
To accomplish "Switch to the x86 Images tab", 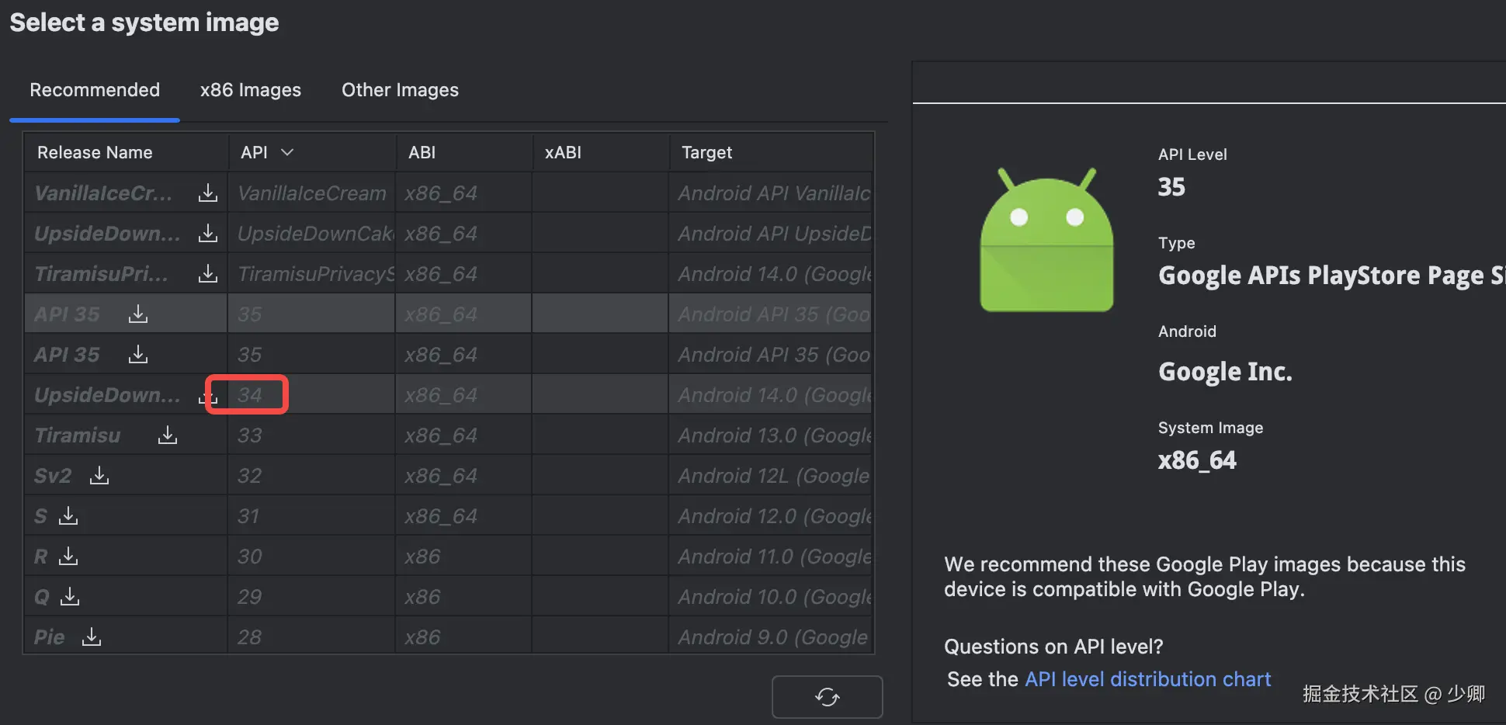I will click(250, 90).
